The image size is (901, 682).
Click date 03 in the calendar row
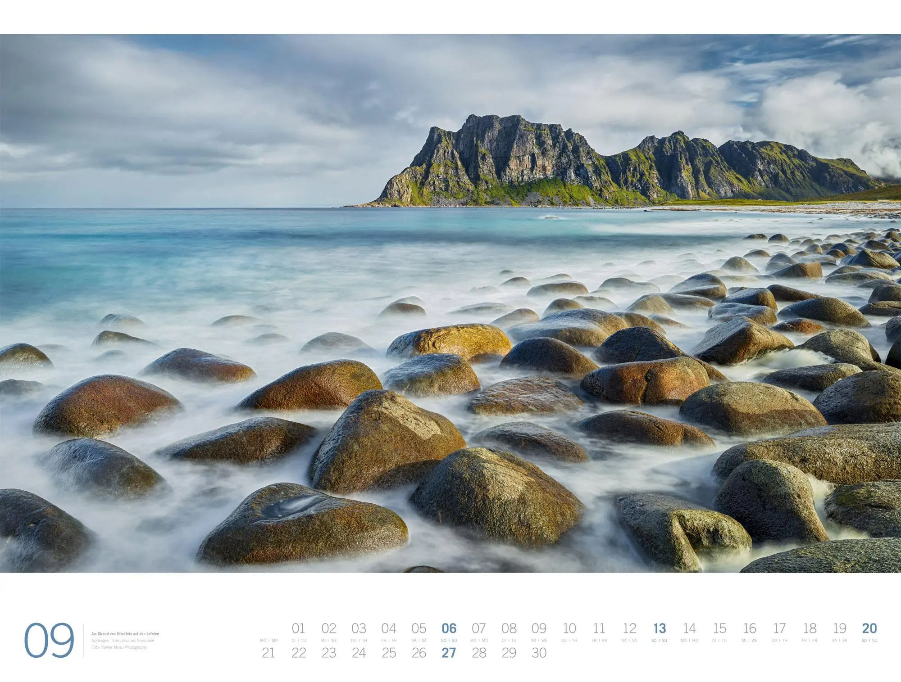pos(359,628)
